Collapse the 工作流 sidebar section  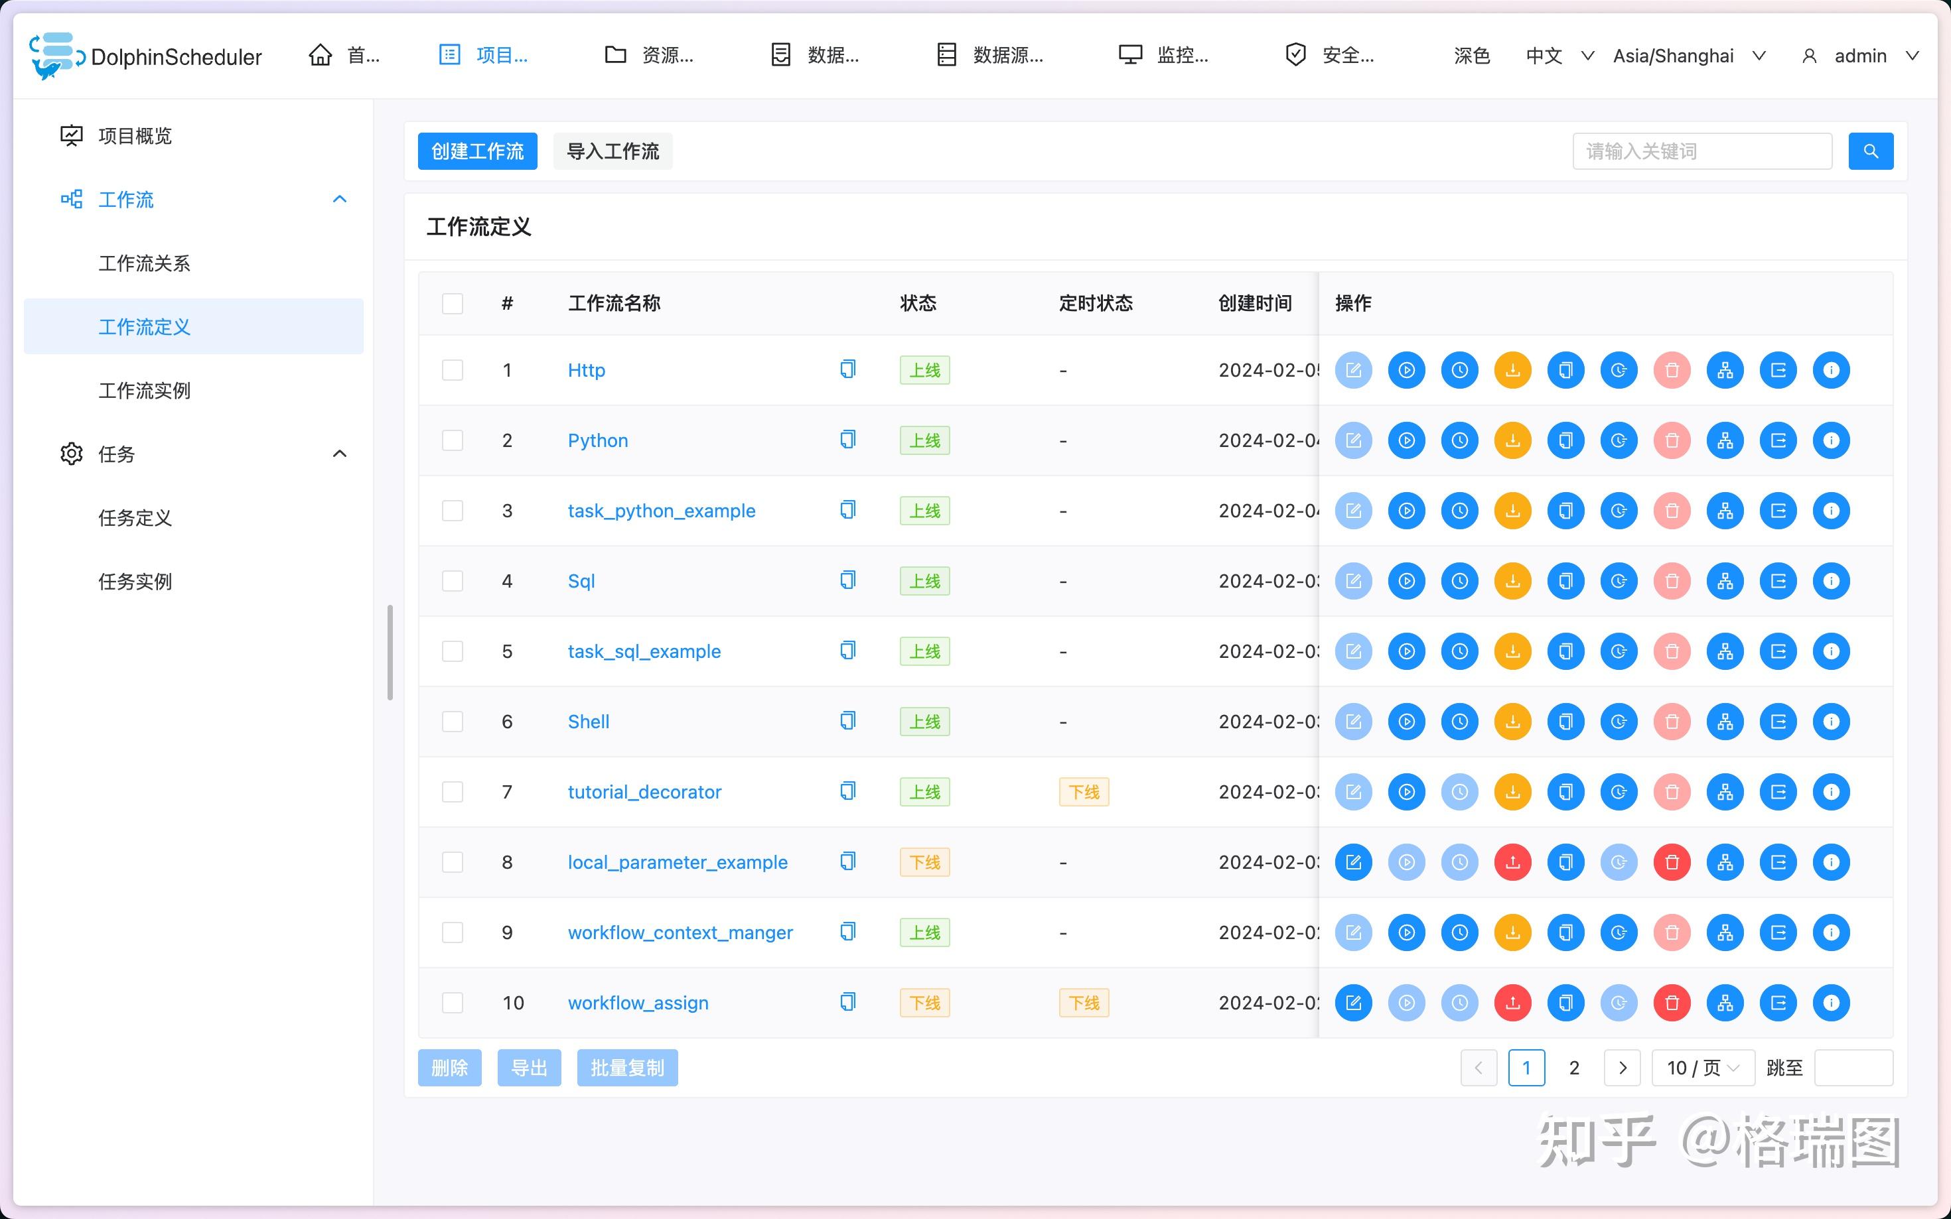click(x=338, y=199)
